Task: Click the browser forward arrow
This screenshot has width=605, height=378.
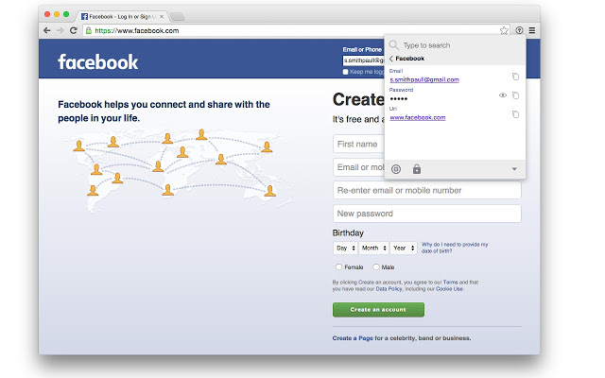Action: pos(60,30)
